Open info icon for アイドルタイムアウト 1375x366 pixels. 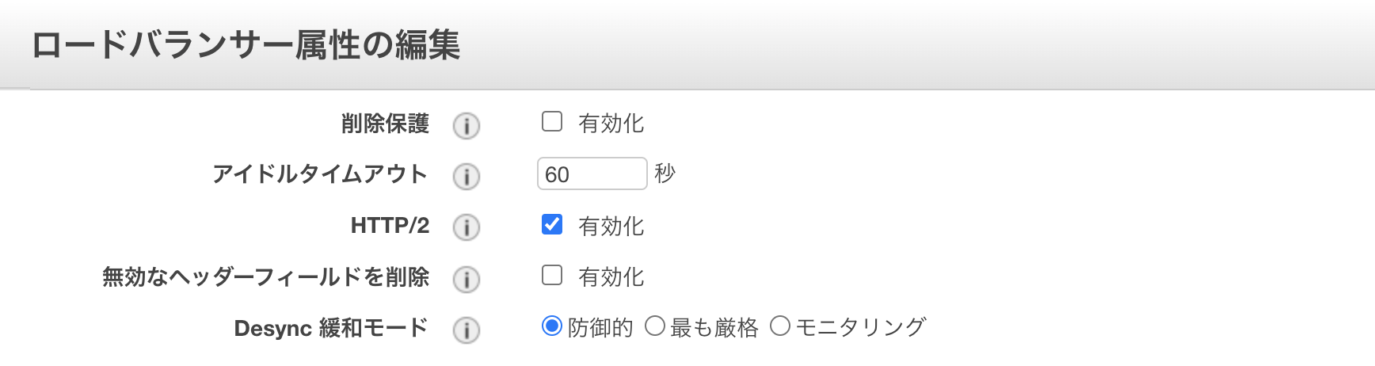point(467,176)
